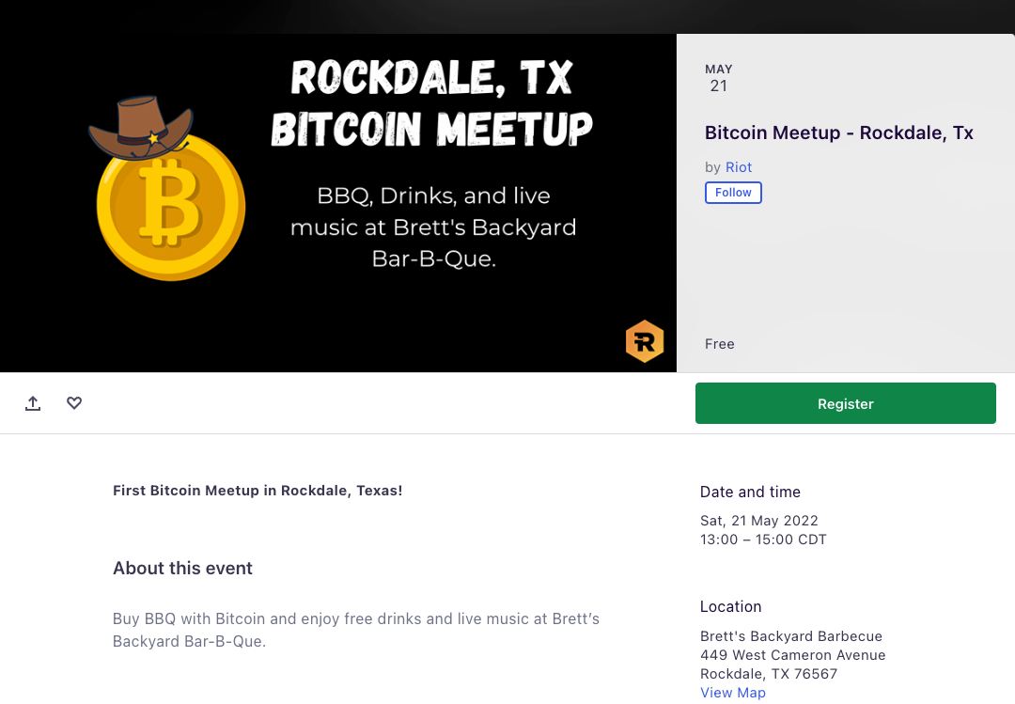1015x704 pixels.
Task: Click the orange Riot hexagon logo in banner
Action: point(645,341)
